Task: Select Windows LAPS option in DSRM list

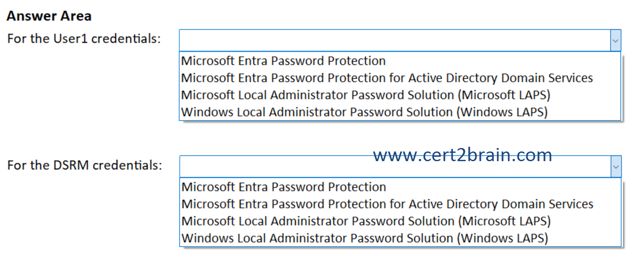Action: point(365,238)
